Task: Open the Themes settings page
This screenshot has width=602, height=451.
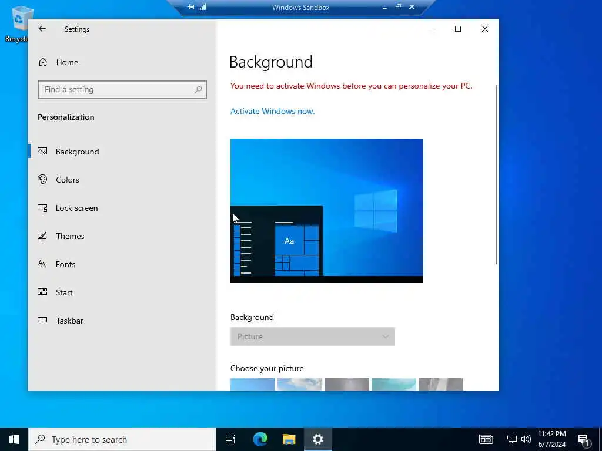Action: click(122, 236)
